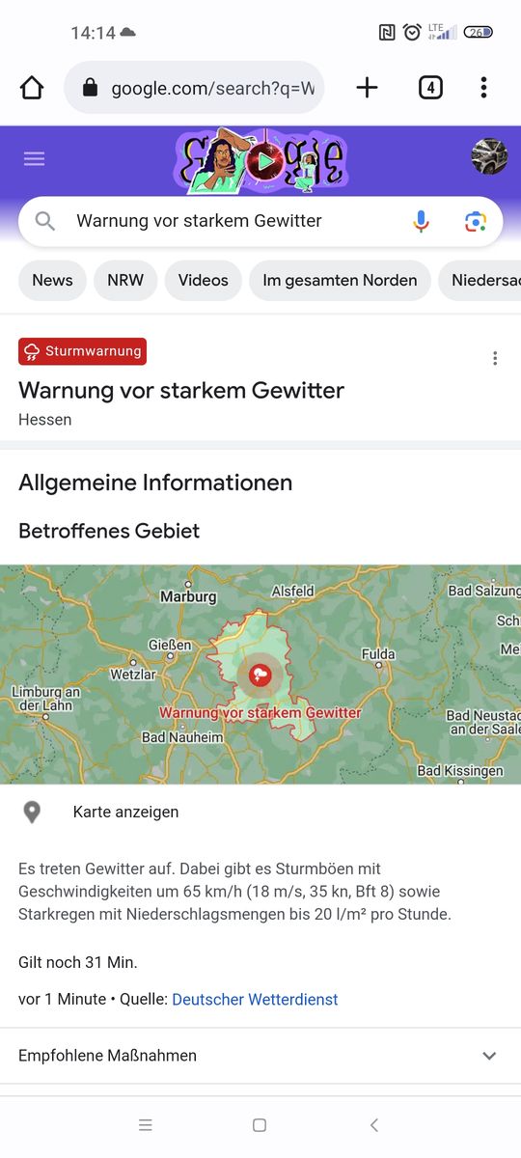Select the NRW filter chip
Viewport: 521px width, 1158px height.
click(x=125, y=280)
